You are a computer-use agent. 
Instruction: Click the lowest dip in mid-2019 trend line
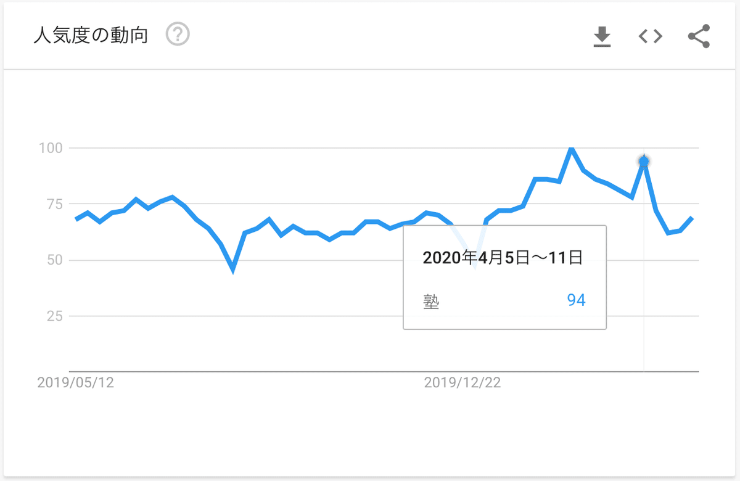click(x=232, y=269)
